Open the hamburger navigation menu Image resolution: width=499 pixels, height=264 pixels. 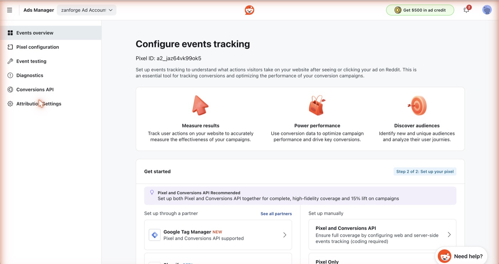[x=10, y=10]
